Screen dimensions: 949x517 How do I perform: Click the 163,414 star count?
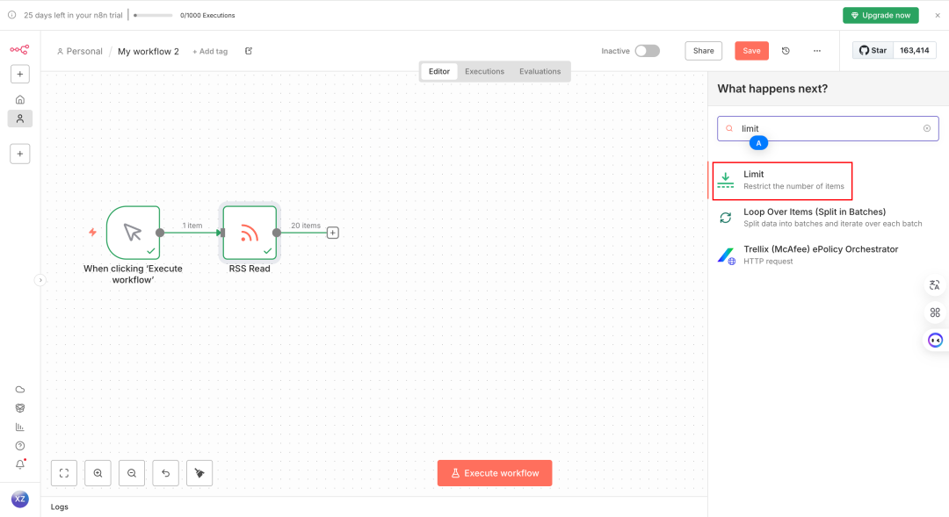[914, 50]
